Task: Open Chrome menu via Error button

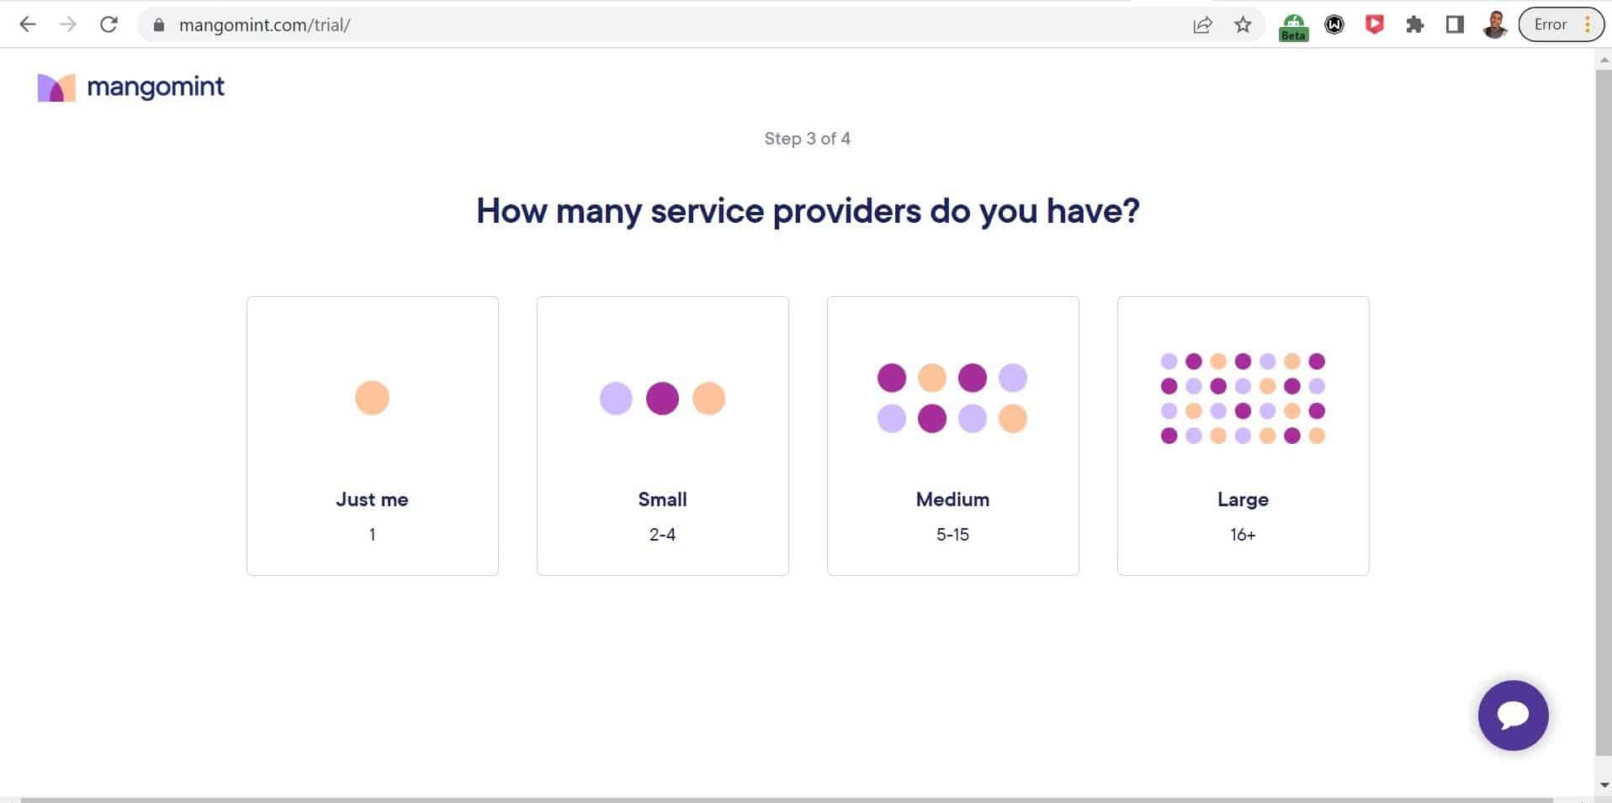Action: 1561,24
